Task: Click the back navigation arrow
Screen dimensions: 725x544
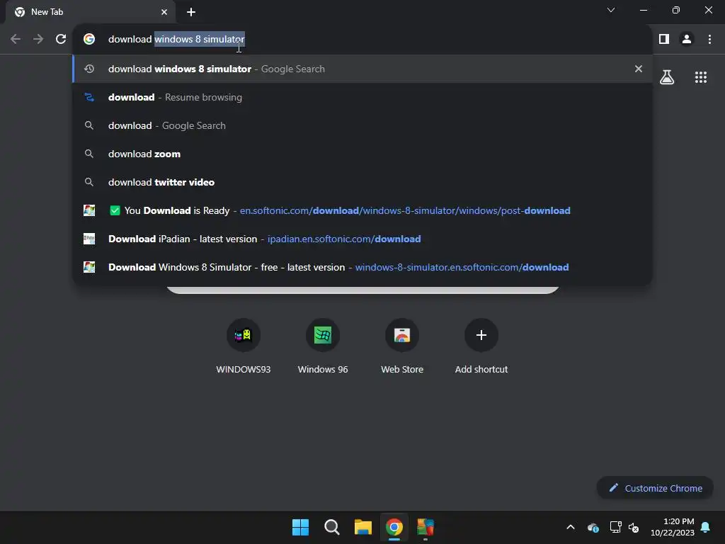Action: [16, 40]
